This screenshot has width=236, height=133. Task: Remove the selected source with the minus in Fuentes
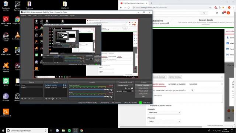[49, 99]
